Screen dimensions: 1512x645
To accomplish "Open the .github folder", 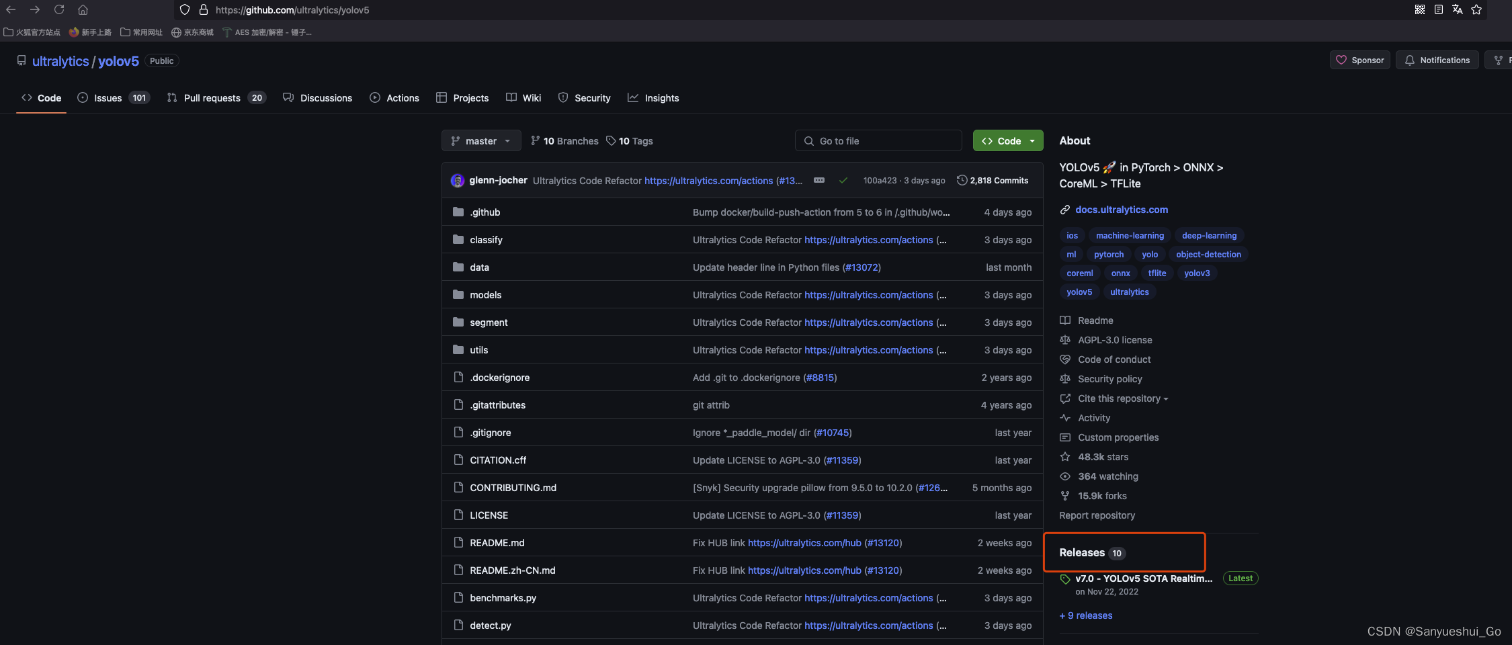I will [x=485, y=212].
